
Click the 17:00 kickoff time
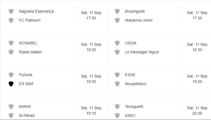[91, 18]
